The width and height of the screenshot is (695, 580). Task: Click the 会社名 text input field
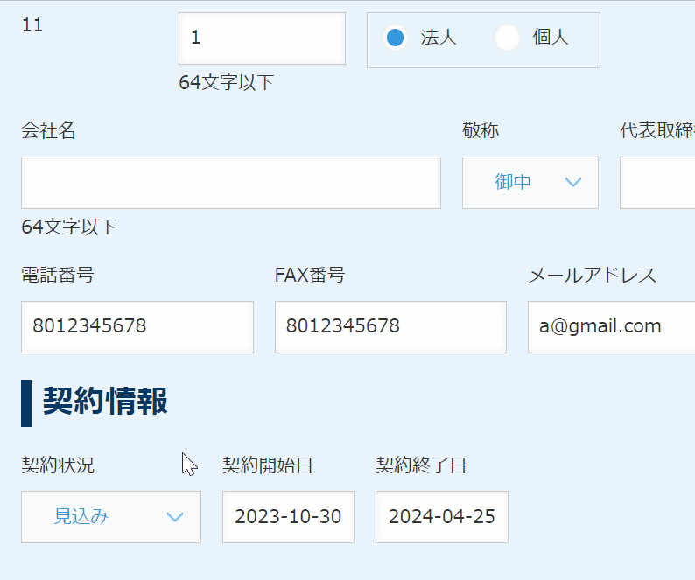pos(231,183)
